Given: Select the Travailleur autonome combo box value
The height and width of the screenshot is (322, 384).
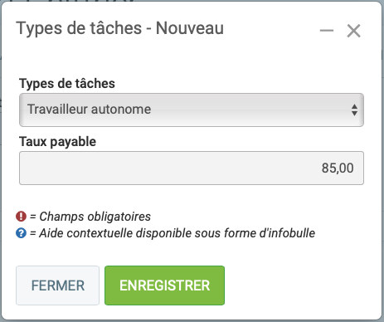Looking at the screenshot, I should pyautogui.click(x=89, y=109).
